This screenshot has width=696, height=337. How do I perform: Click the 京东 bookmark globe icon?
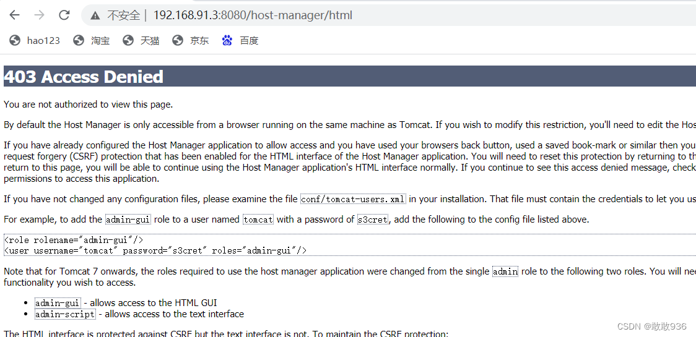[x=178, y=40]
